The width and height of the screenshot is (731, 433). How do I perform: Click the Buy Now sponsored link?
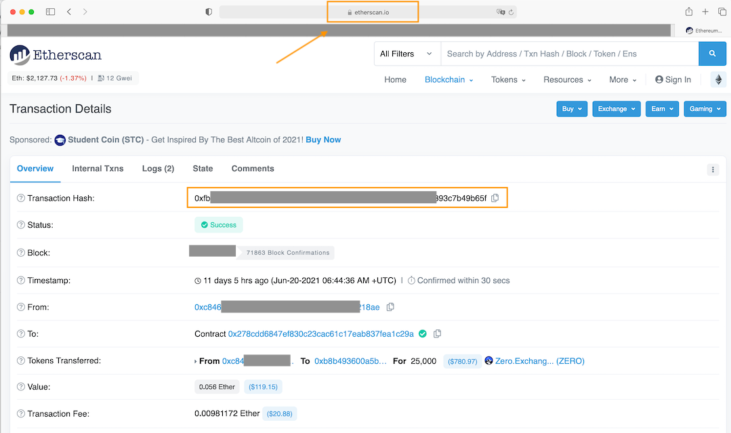(323, 140)
